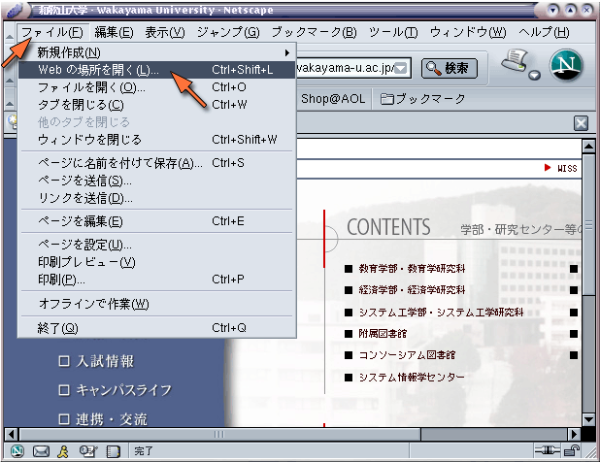Open the ツール(T) menu
This screenshot has height=462, width=600.
pos(393,32)
